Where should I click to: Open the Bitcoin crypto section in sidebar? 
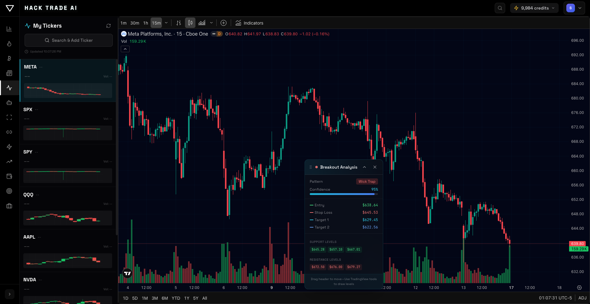9,58
